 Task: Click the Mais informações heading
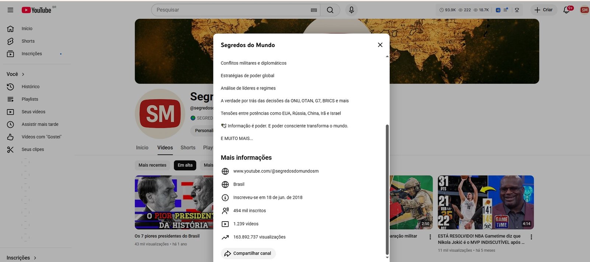point(246,158)
